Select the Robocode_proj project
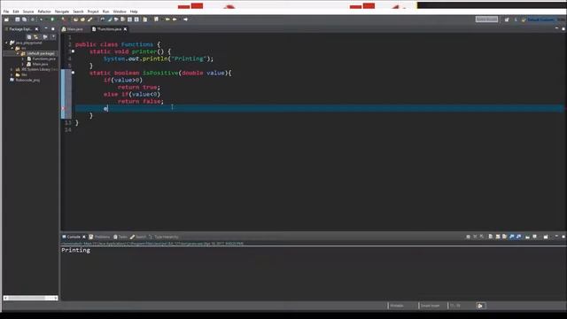567x319 pixels. pyautogui.click(x=27, y=80)
